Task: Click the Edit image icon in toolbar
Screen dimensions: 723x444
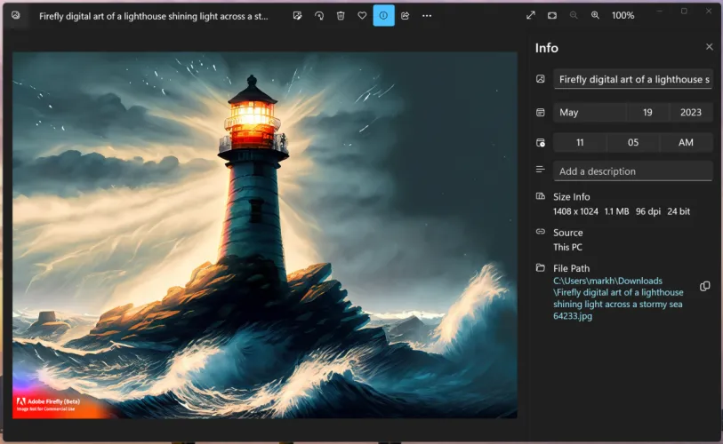Action: point(297,16)
